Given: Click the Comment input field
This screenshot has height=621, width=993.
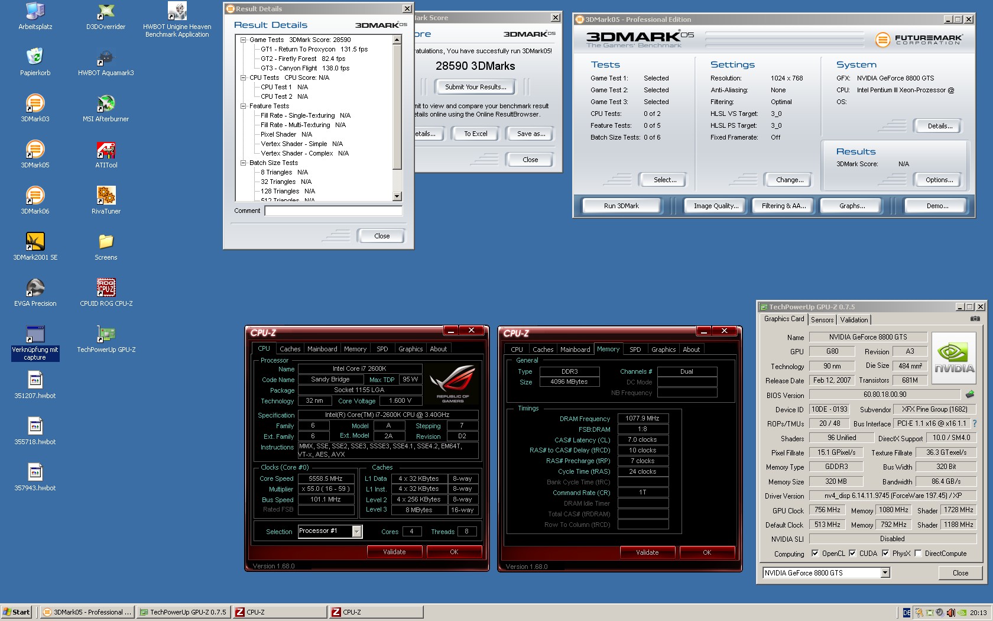Looking at the screenshot, I should click(333, 211).
